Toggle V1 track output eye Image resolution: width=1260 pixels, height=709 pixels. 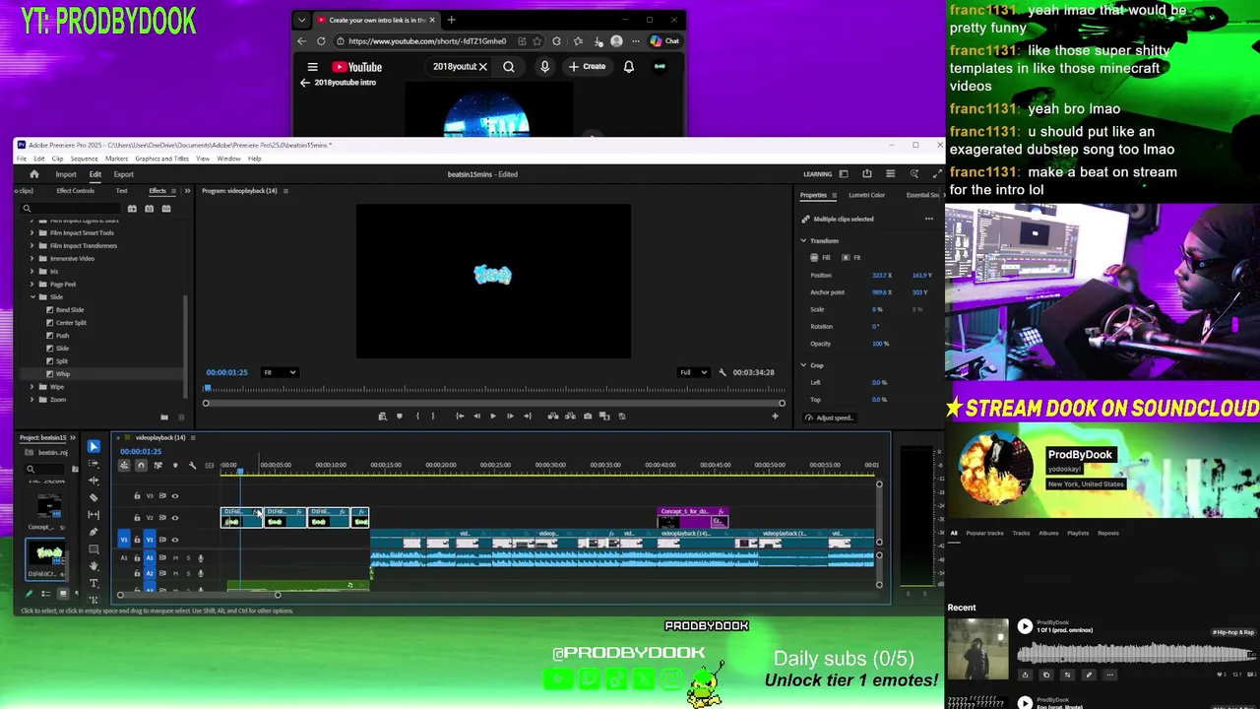[175, 540]
